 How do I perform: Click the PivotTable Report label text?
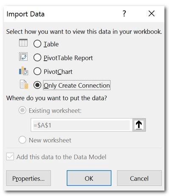(x=68, y=58)
